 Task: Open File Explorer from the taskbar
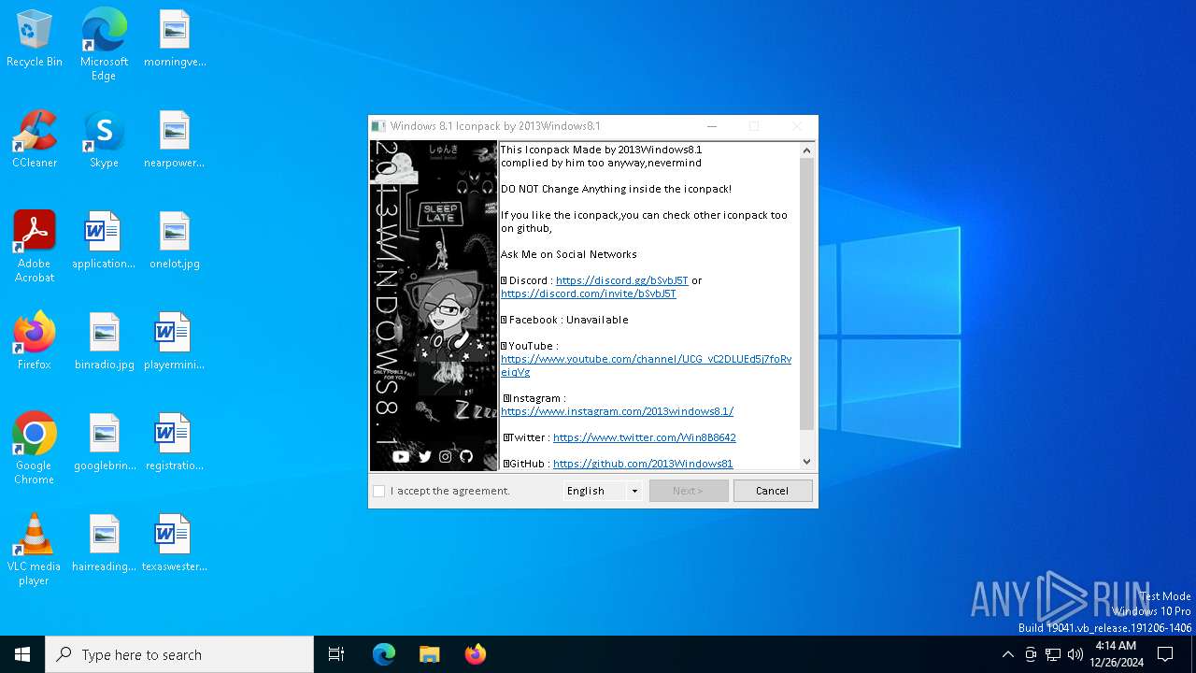[430, 654]
